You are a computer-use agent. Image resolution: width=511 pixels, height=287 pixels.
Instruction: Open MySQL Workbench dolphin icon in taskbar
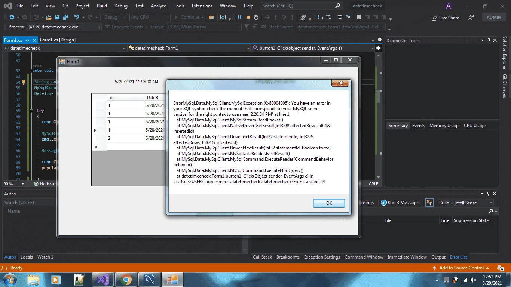click(x=149, y=280)
